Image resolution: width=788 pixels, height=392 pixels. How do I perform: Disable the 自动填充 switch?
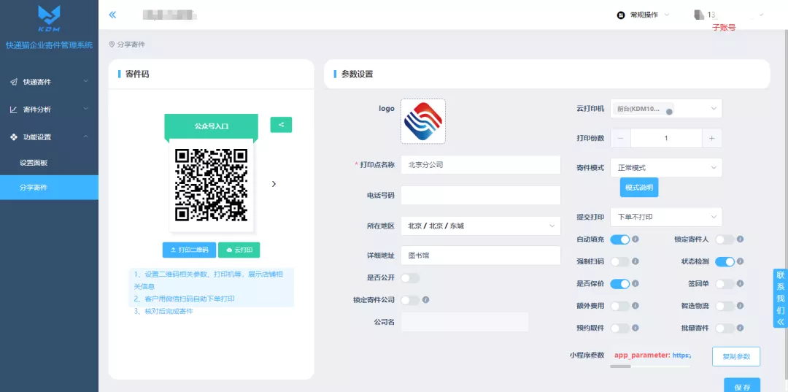(620, 239)
